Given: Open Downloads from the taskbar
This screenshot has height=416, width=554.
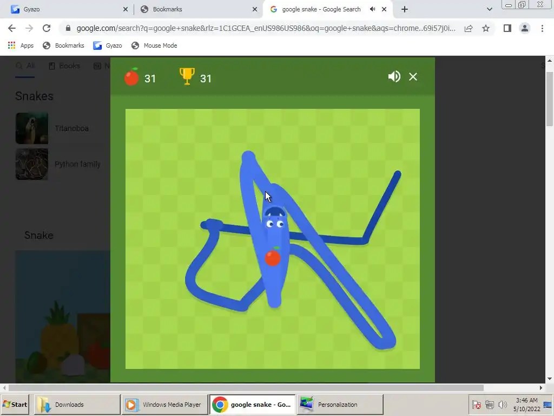Looking at the screenshot, I should tap(77, 404).
